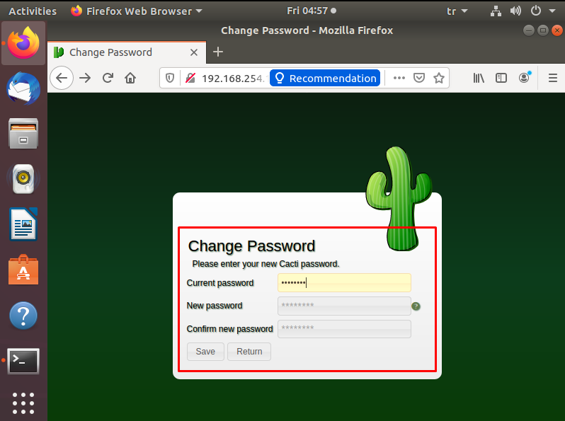The width and height of the screenshot is (565, 421).
Task: Launch Firefox from the dock
Action: pos(23,43)
